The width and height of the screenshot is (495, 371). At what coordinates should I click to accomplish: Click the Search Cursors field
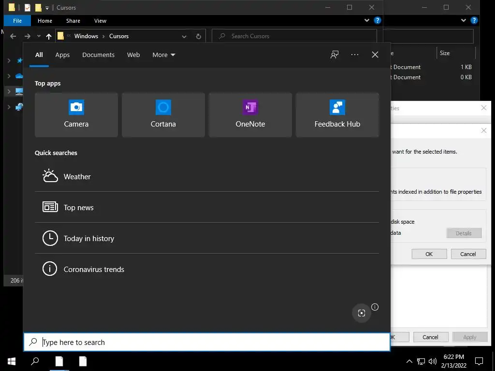[x=294, y=36]
